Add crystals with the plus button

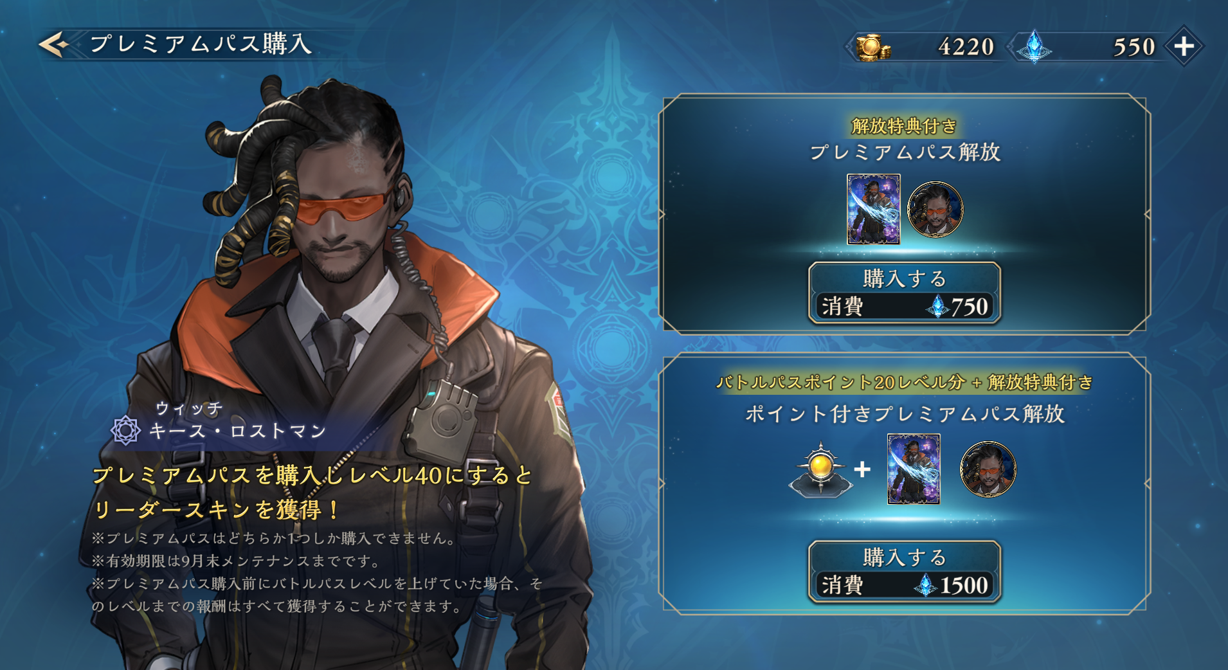click(1184, 46)
